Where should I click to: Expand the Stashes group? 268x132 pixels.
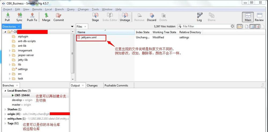5,109
